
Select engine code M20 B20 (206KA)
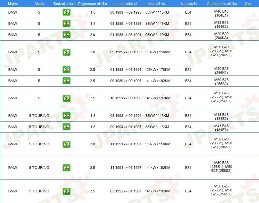pyautogui.click(x=221, y=36)
